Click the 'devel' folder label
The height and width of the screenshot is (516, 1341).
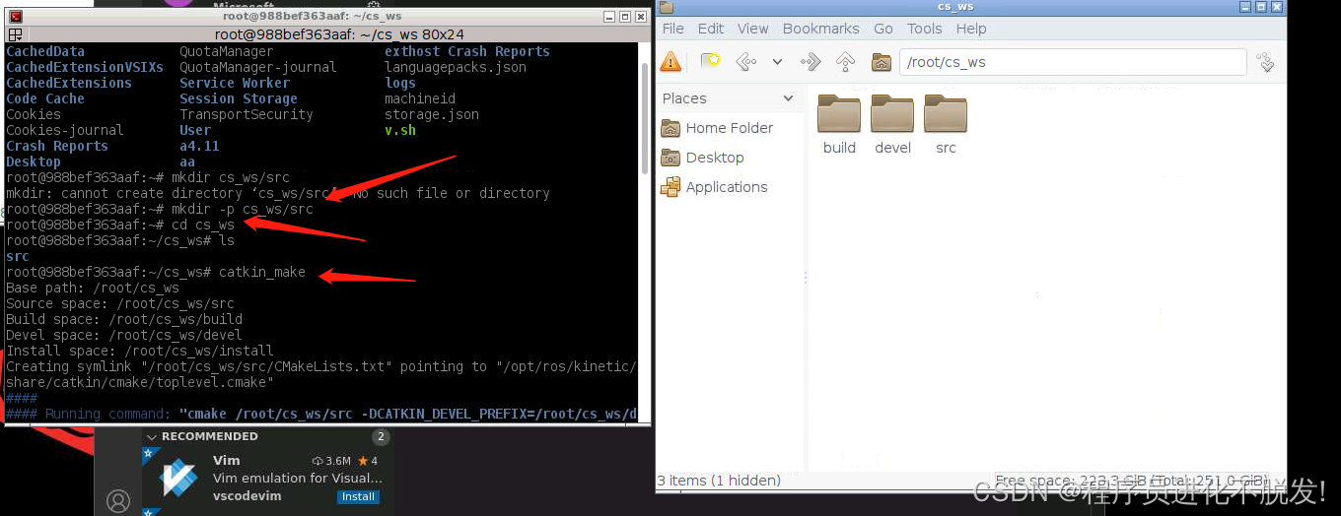pos(892,148)
